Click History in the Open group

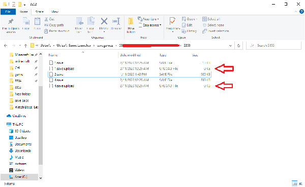pyautogui.click(x=189, y=31)
